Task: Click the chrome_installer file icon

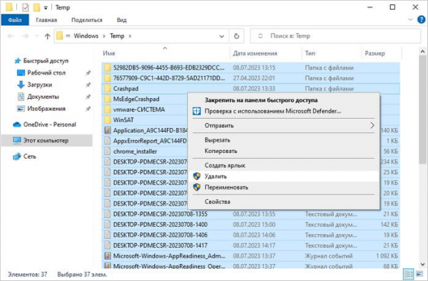Action: point(108,151)
